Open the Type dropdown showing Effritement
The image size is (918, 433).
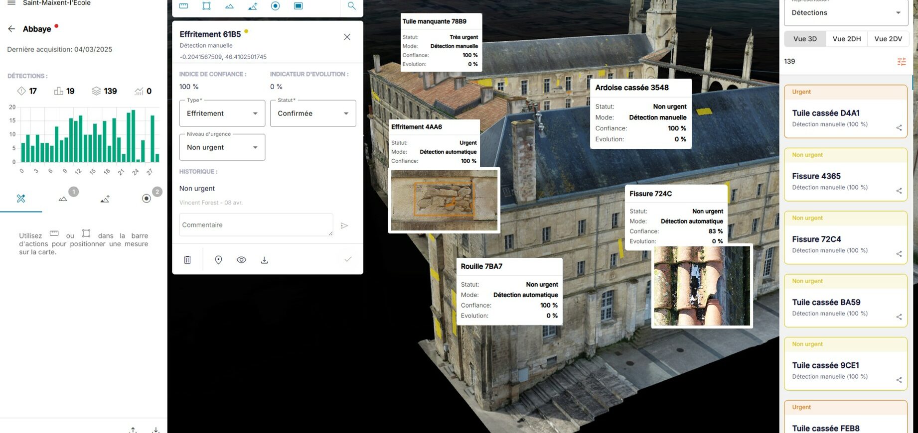[222, 113]
